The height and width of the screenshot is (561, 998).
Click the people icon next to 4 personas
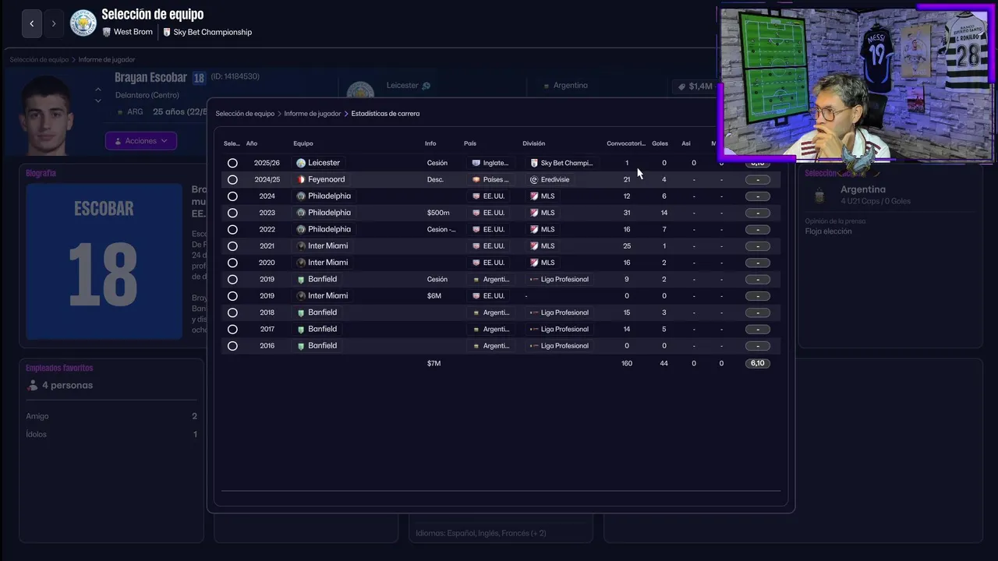pos(32,385)
